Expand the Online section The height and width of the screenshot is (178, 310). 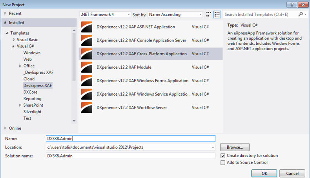[x=5, y=128]
